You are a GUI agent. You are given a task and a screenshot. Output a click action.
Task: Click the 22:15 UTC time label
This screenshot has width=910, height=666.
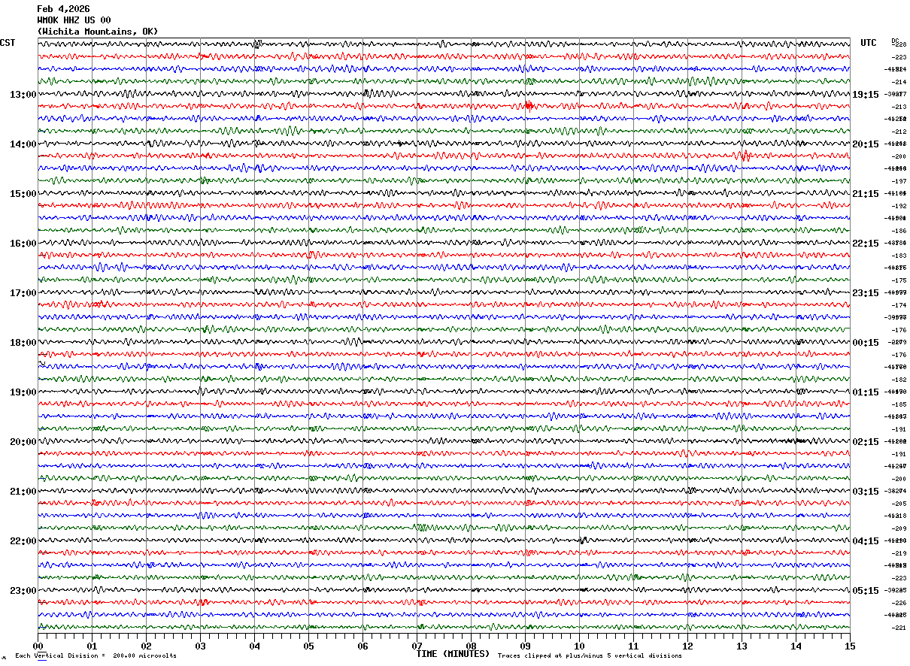tap(865, 244)
